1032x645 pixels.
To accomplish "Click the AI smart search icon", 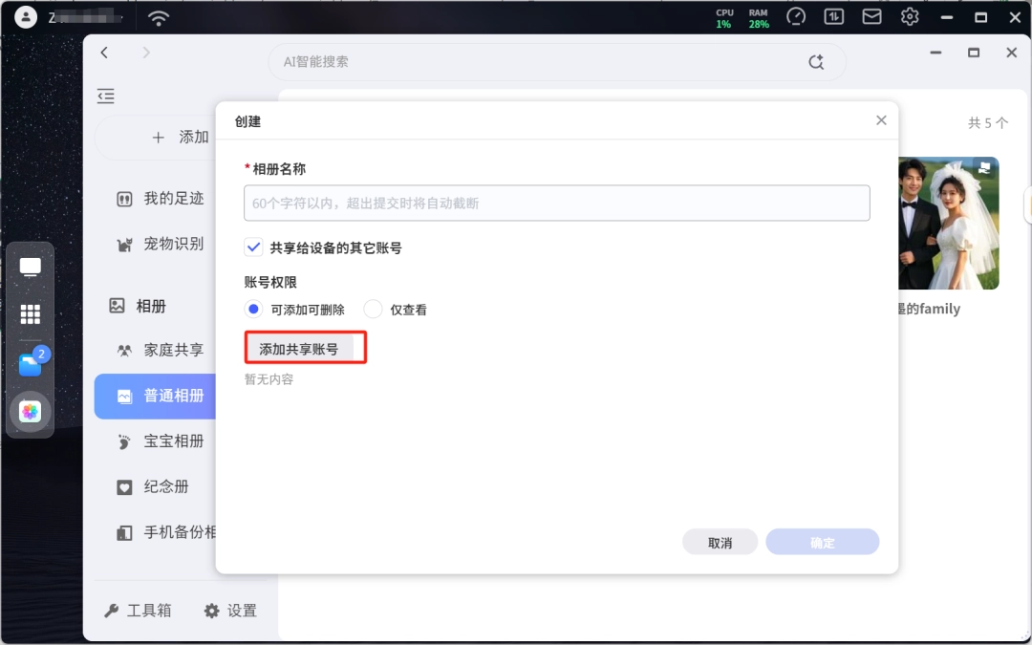I will pyautogui.click(x=816, y=62).
